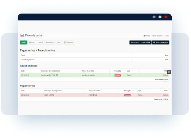The width and height of the screenshot is (191, 138).
Task: Open the DRE tab
Action: [59, 42]
